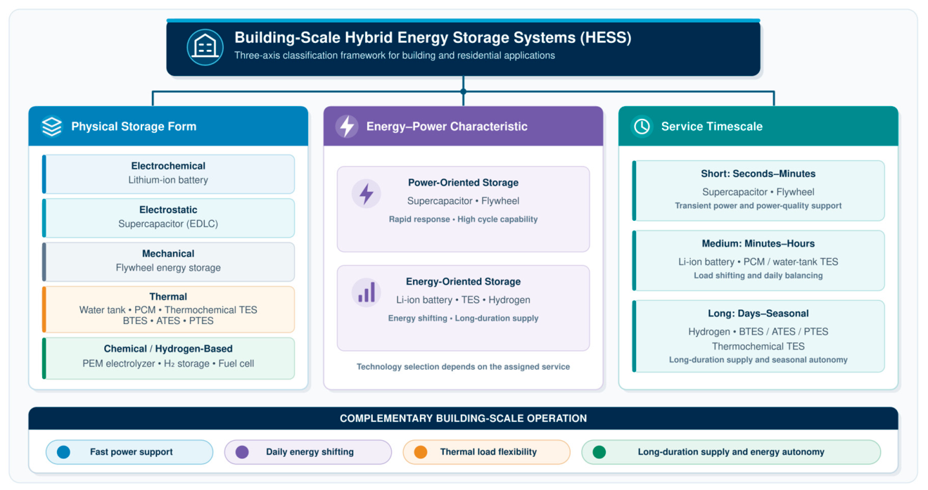Image resolution: width=928 pixels, height=490 pixels.
Task: Click the building icon in the HESS title banner
Action: (205, 47)
